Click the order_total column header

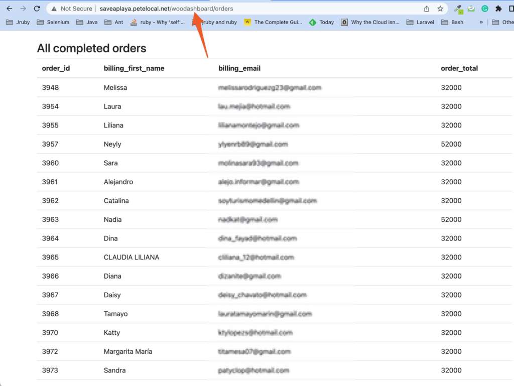click(x=459, y=68)
